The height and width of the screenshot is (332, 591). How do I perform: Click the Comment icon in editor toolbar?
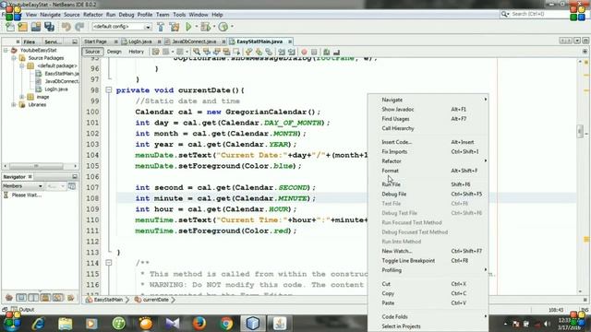[327, 52]
